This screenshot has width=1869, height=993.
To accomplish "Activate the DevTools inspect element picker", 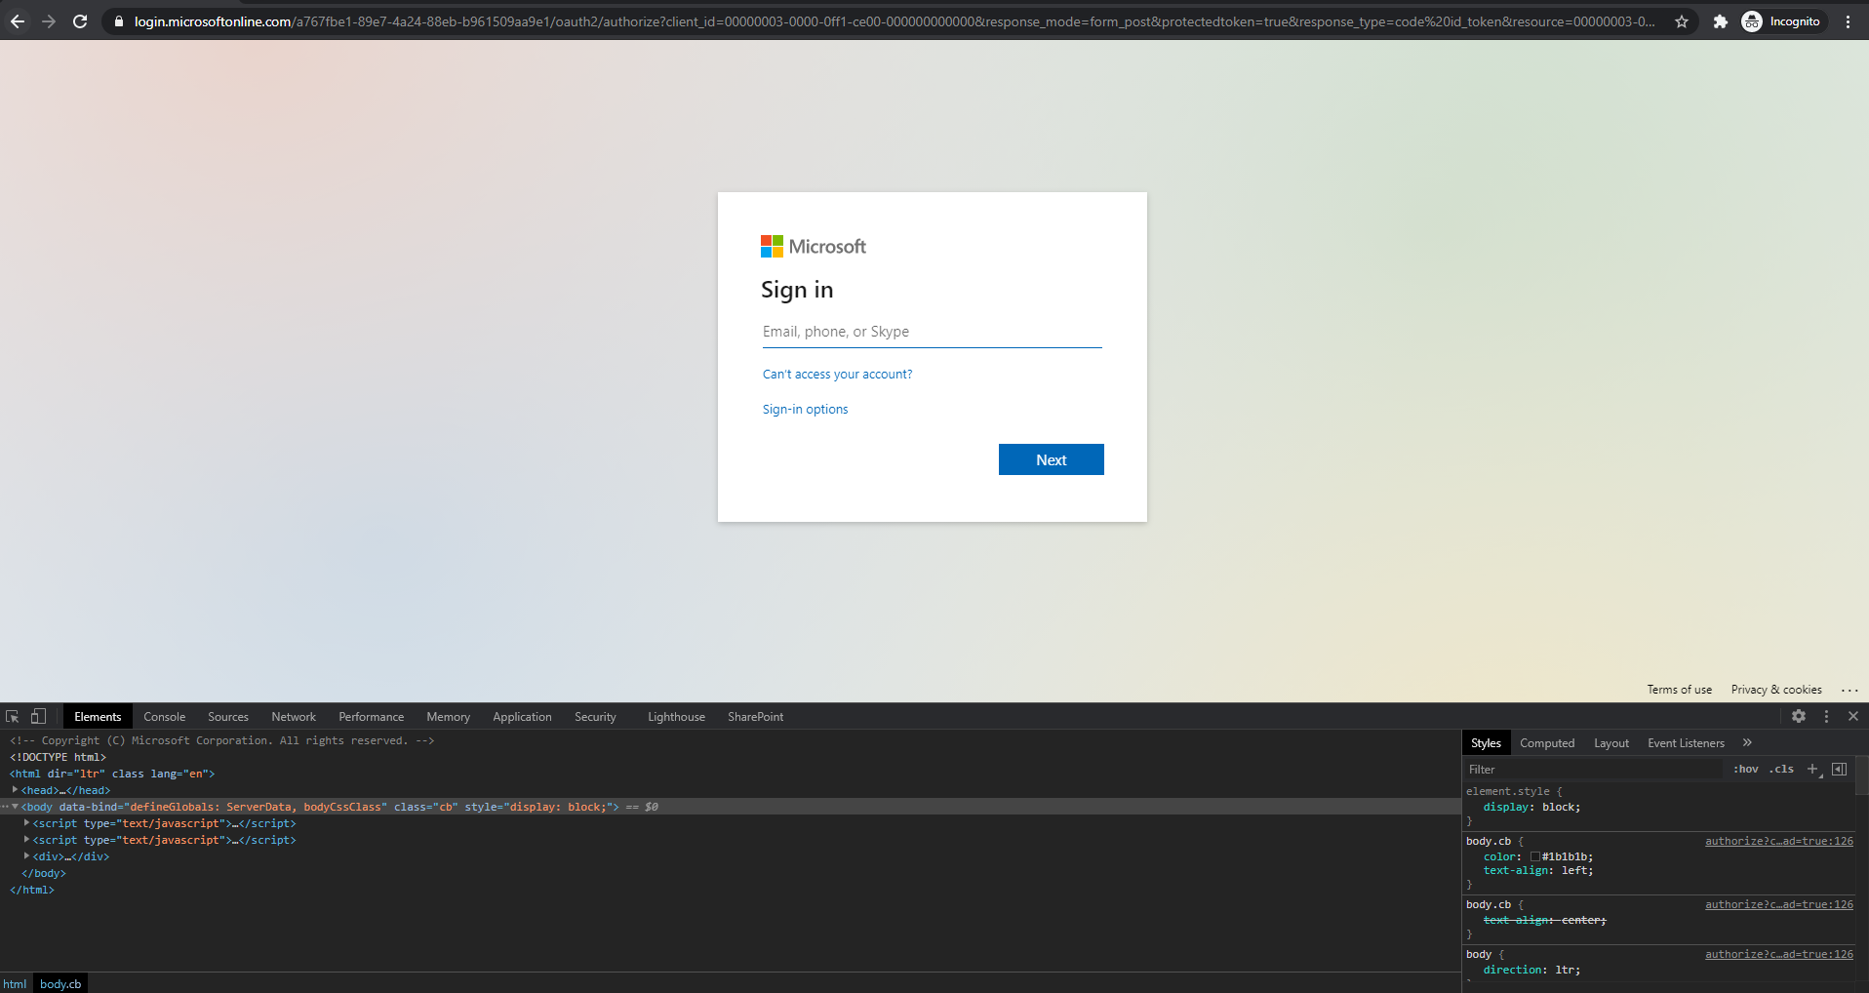I will tap(13, 716).
